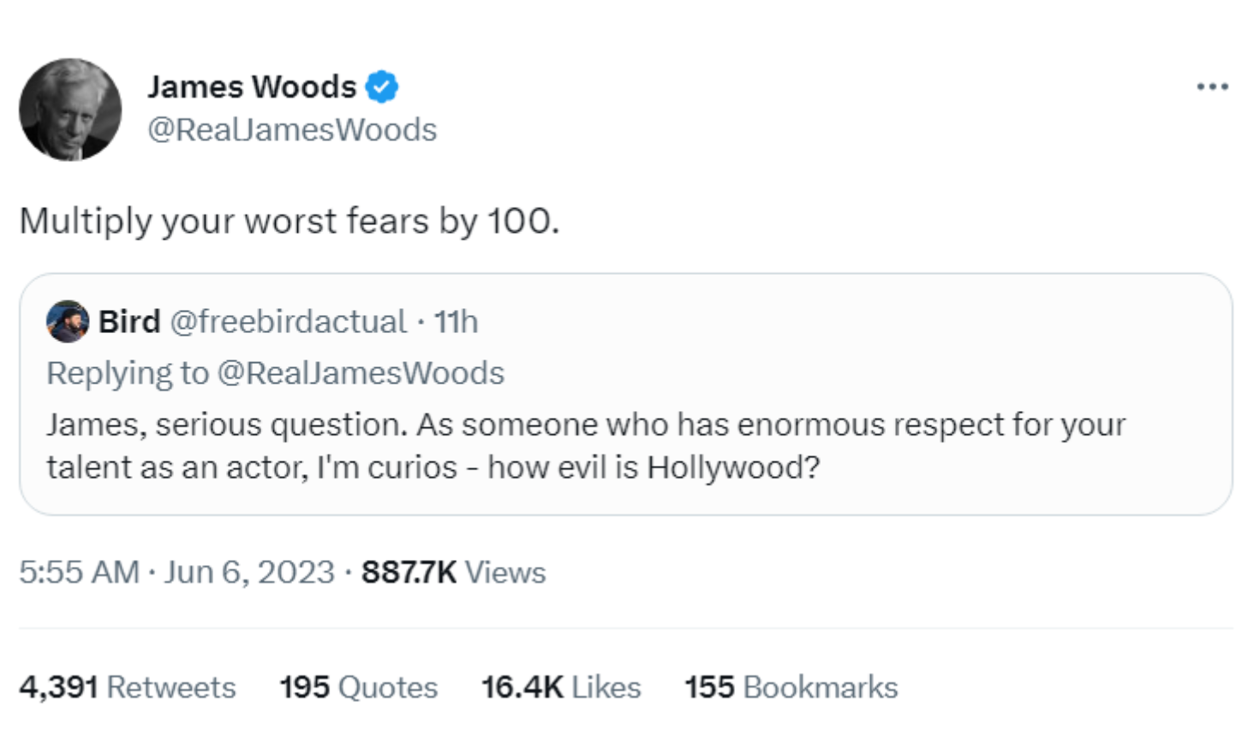
Task: Open James Woods profile picture
Action: (x=70, y=110)
